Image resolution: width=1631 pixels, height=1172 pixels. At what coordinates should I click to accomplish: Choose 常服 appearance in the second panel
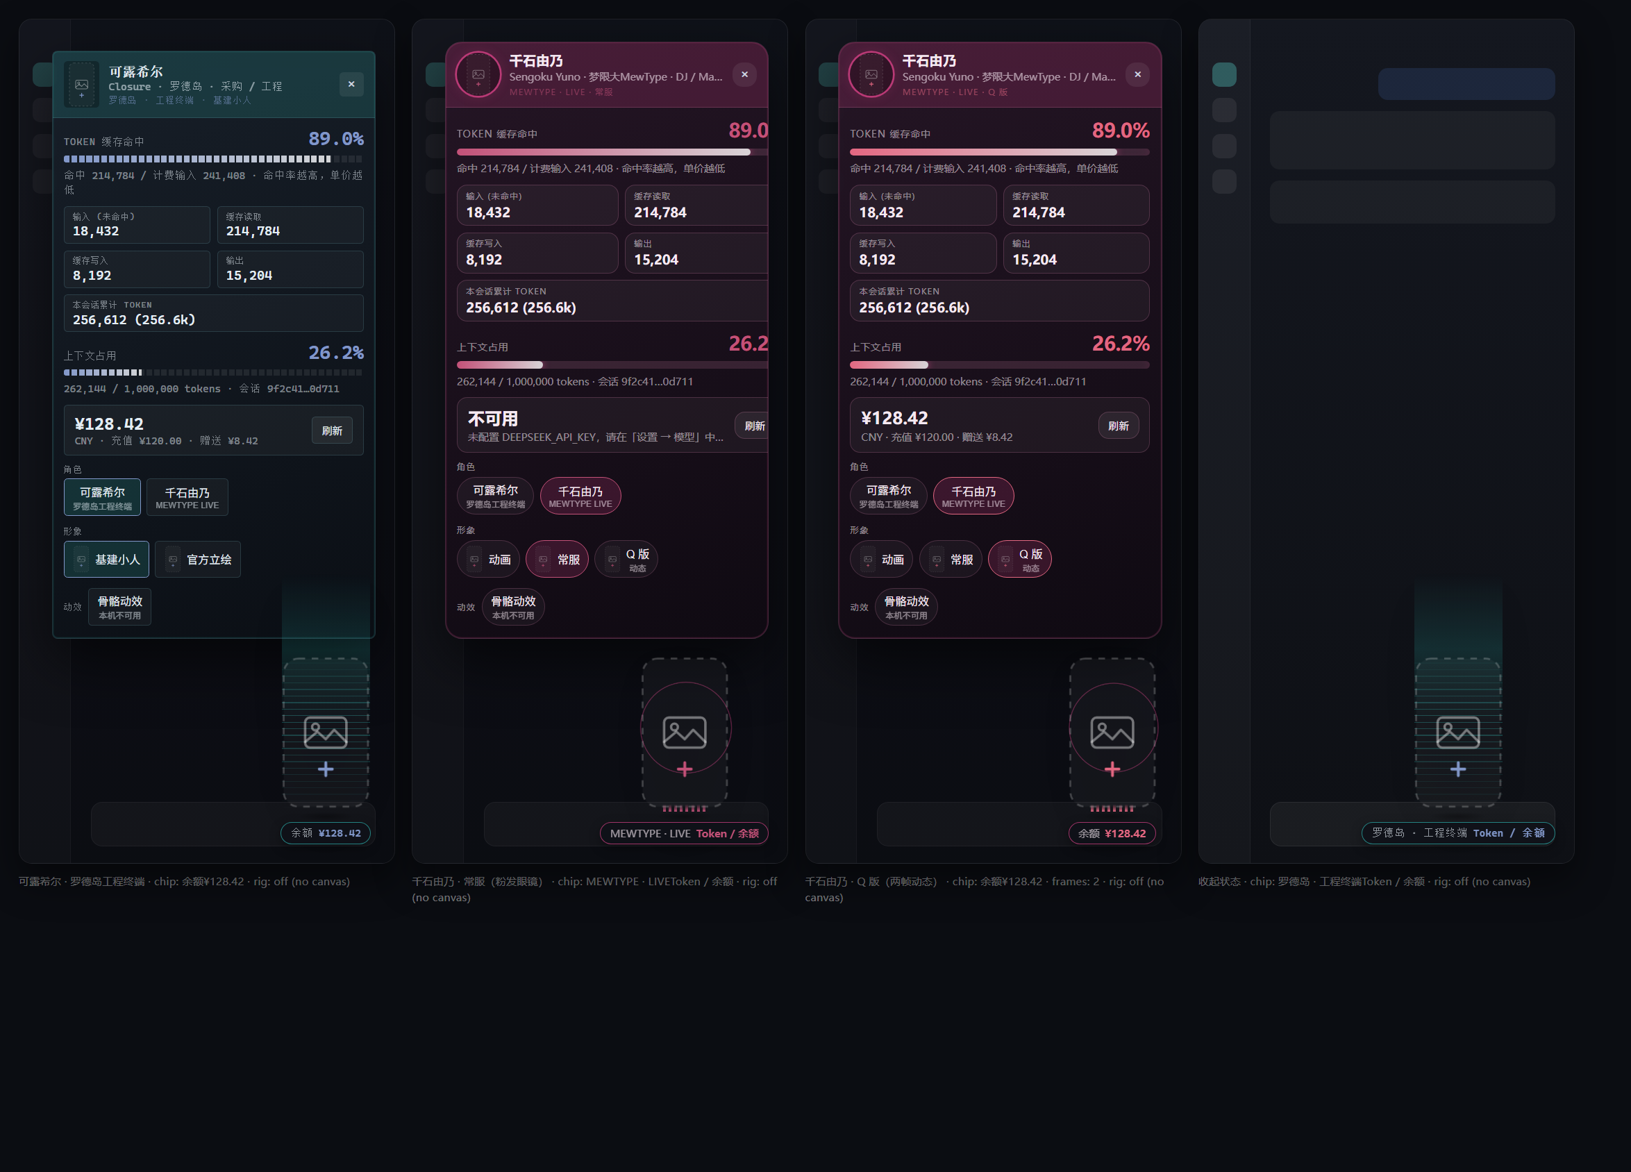[x=558, y=559]
